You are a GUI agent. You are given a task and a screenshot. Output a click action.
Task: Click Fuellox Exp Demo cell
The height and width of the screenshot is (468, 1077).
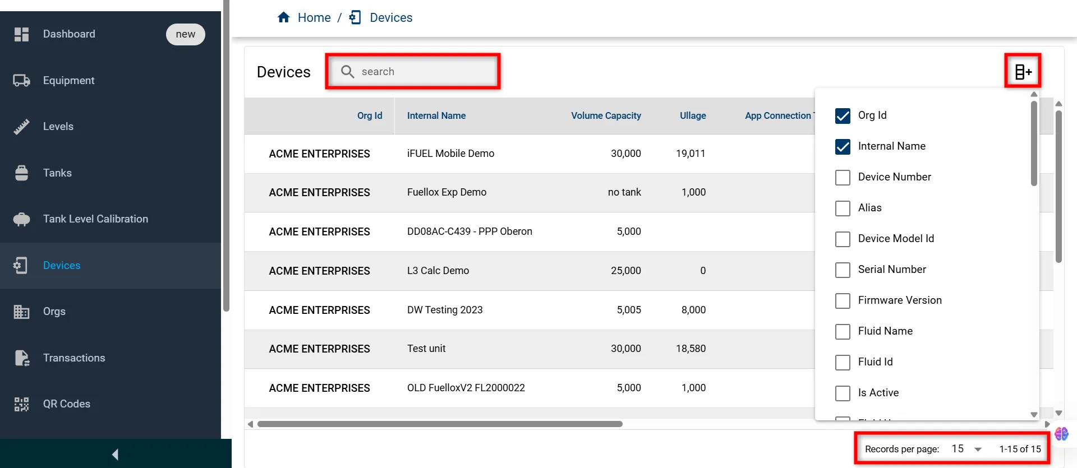pos(447,192)
